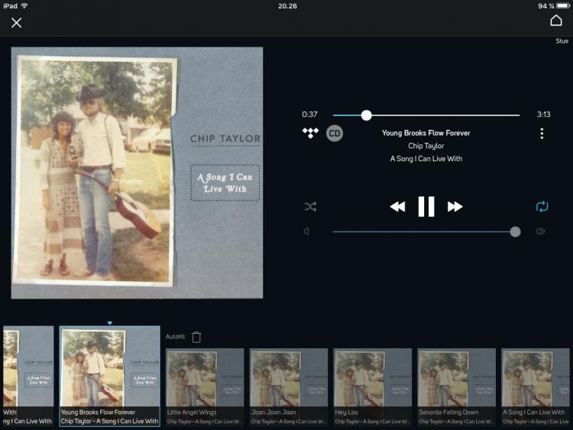Pause the current song
Screen dimensions: 573x430
click(x=426, y=206)
